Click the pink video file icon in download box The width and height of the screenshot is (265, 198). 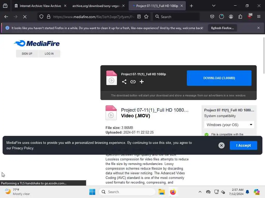coord(112,78)
